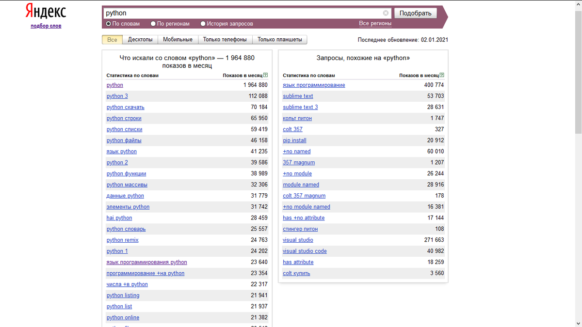
Task: Open the 'colt 357 magnum' link
Action: (305, 196)
